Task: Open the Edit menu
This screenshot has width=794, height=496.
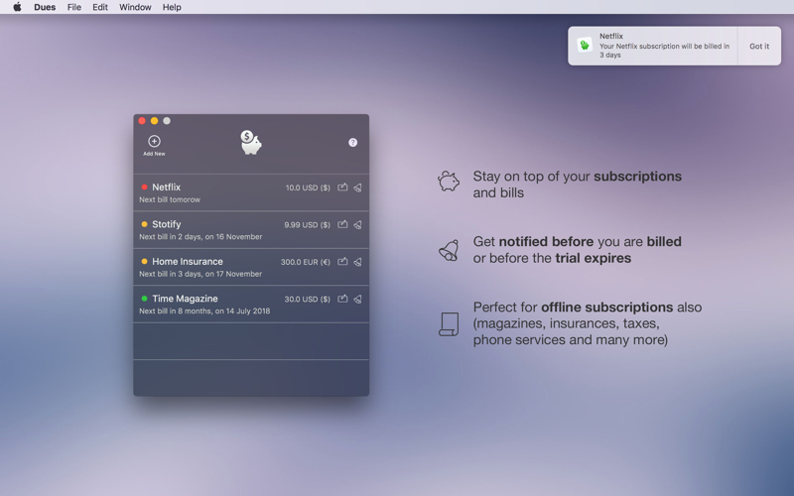Action: click(x=100, y=7)
